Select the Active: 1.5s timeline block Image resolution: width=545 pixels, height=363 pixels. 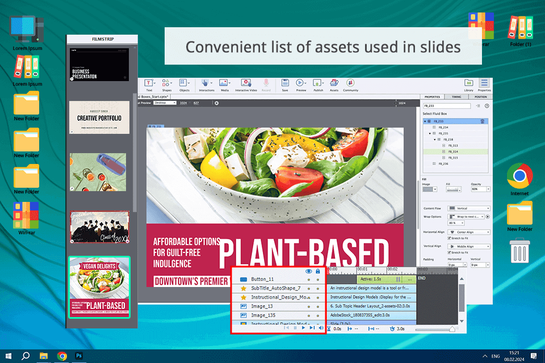click(387, 279)
